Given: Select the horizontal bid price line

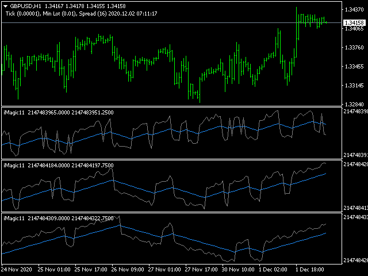Looking at the screenshot, I should (x=172, y=22).
